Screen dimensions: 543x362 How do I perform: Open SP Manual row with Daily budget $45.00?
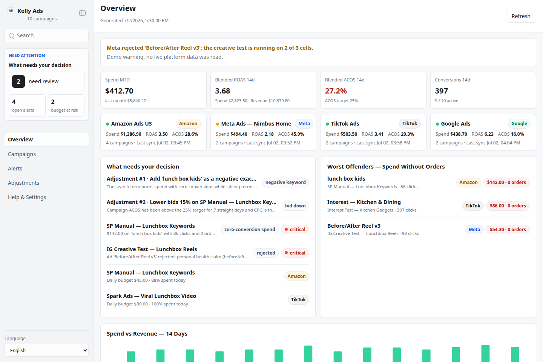coord(208,276)
